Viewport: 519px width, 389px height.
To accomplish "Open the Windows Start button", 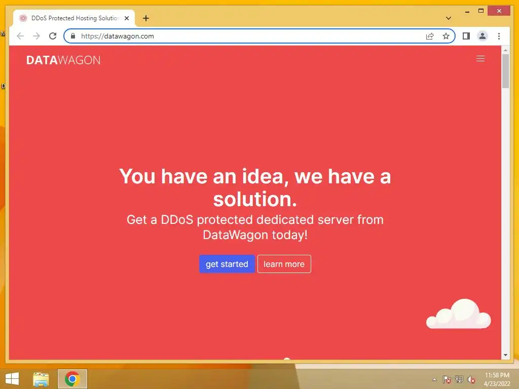I will [x=12, y=379].
